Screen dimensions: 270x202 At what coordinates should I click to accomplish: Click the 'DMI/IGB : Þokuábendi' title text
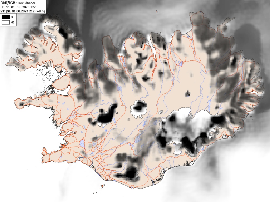pyautogui.click(x=18, y=3)
